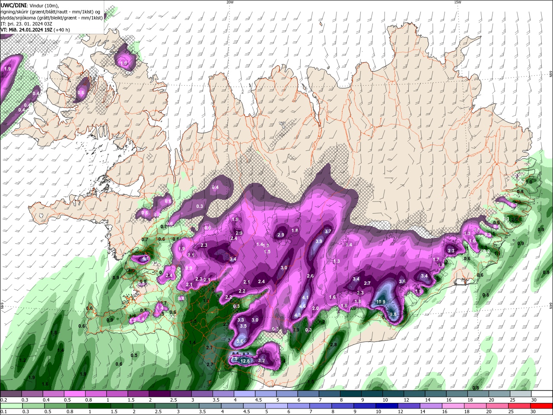The width and height of the screenshot is (553, 415).
Task: Select the red 30 mm rain legend swatch
Action: pos(542,406)
